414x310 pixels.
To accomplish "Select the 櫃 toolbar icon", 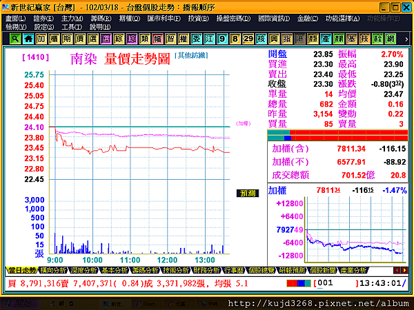I will pos(54,39).
